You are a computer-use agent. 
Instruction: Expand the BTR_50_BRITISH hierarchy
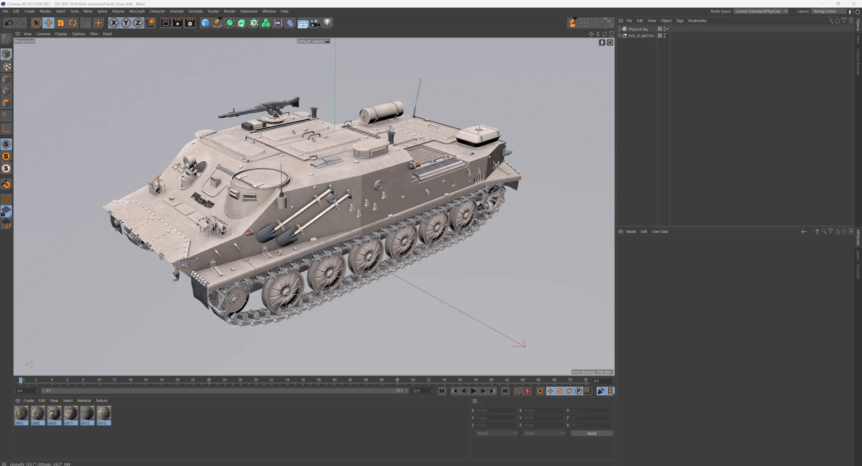click(620, 36)
